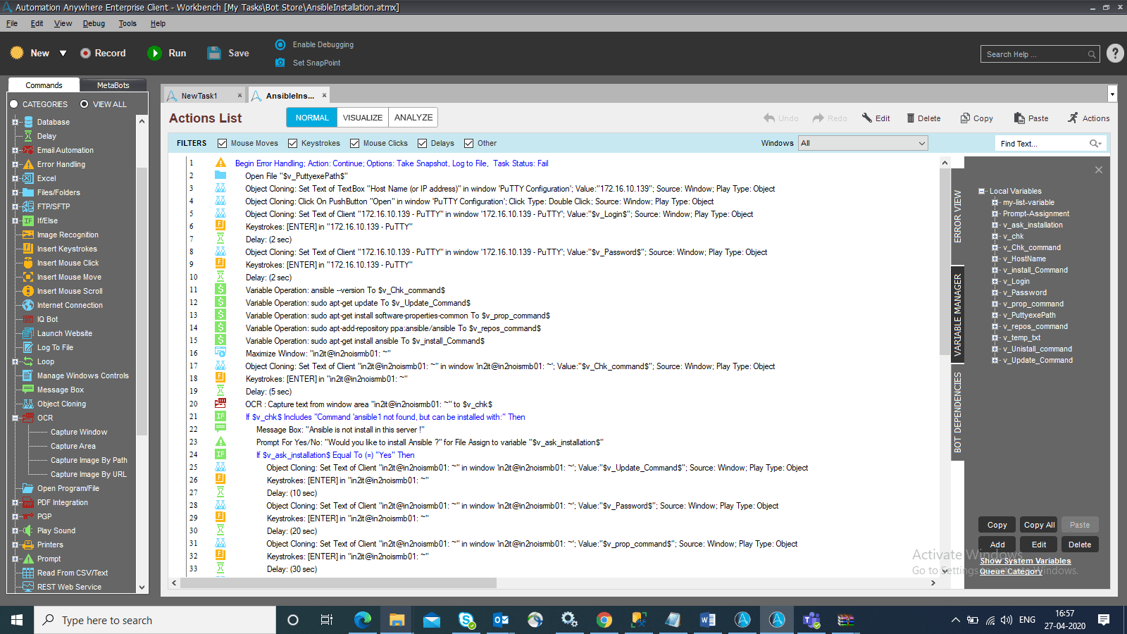Save the task with floppy icon

point(214,53)
